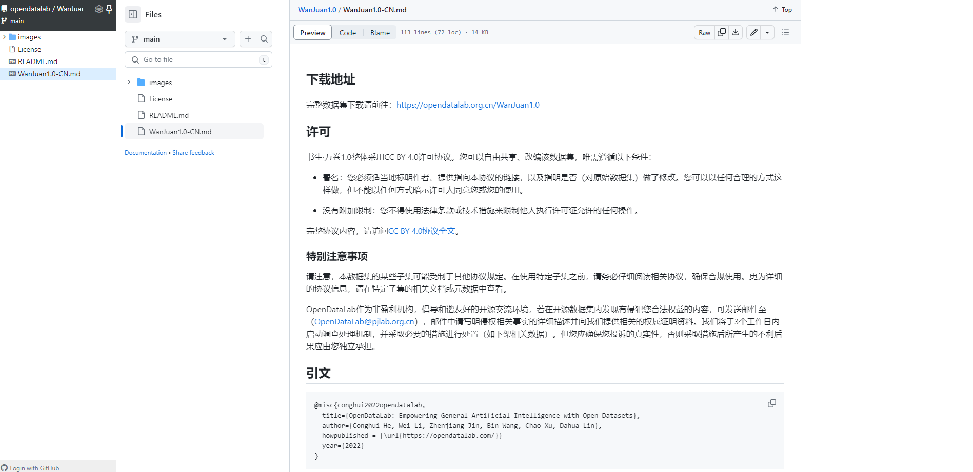
Task: Click the WanJuan1.0-CN.md breadcrumb filename
Action: click(374, 10)
